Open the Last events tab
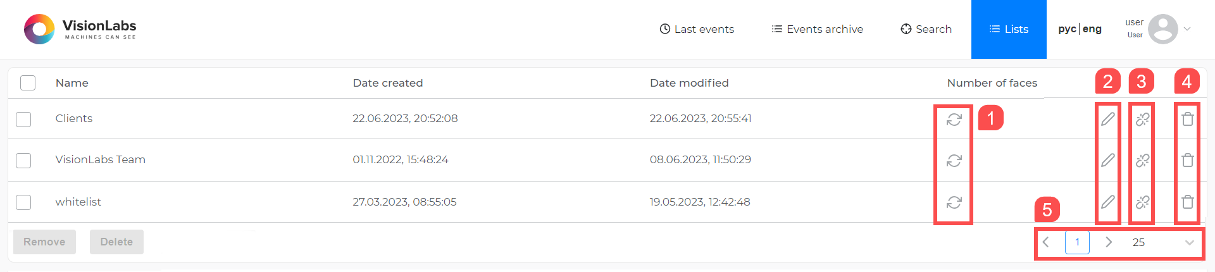Screen dimensions: 1215x272 tap(697, 29)
